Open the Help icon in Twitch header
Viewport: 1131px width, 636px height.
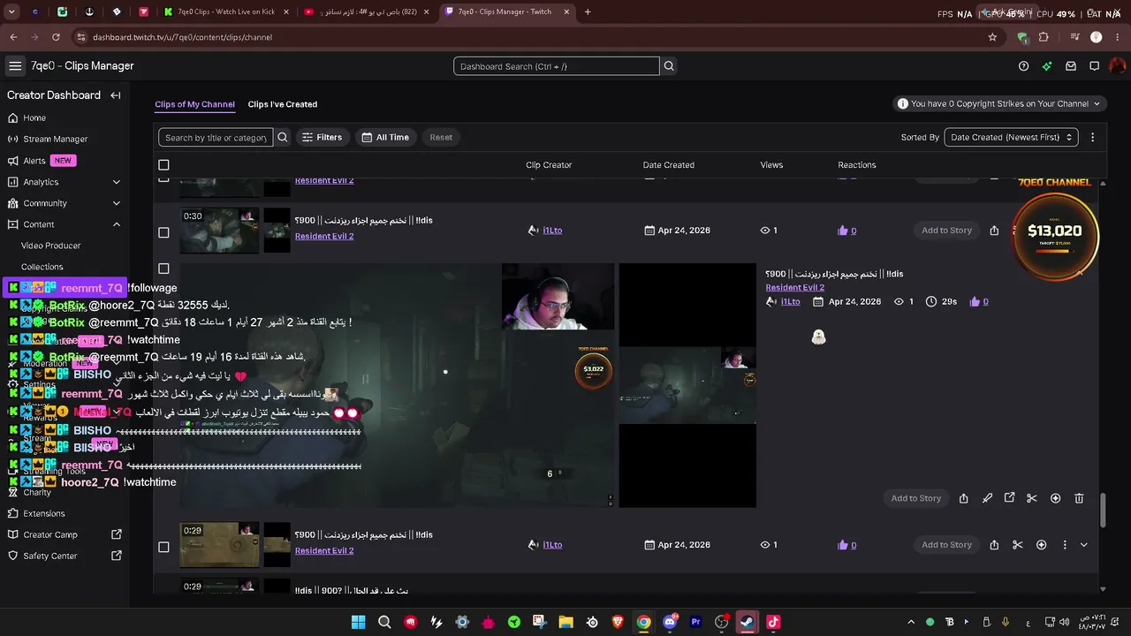point(1023,66)
